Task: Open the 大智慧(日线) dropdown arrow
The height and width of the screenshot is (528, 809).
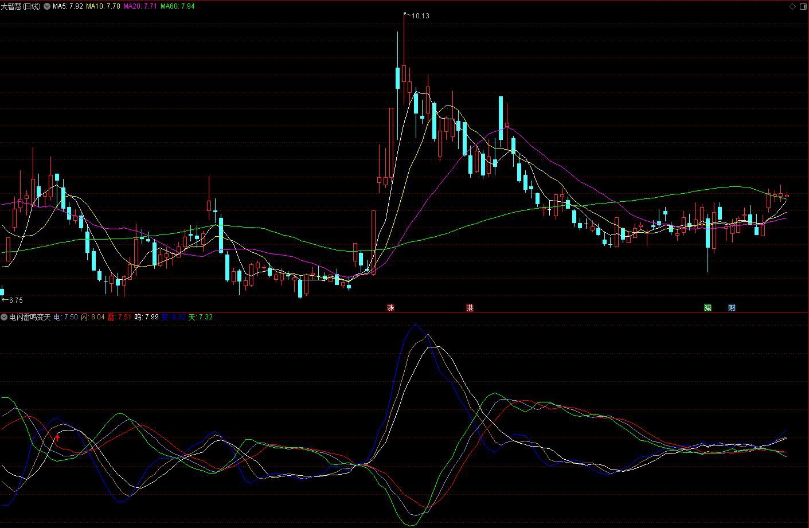Action: [46, 6]
